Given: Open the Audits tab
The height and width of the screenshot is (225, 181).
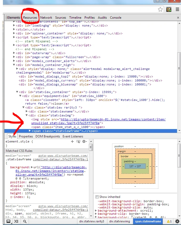Looking at the screenshot, I should (102, 18).
